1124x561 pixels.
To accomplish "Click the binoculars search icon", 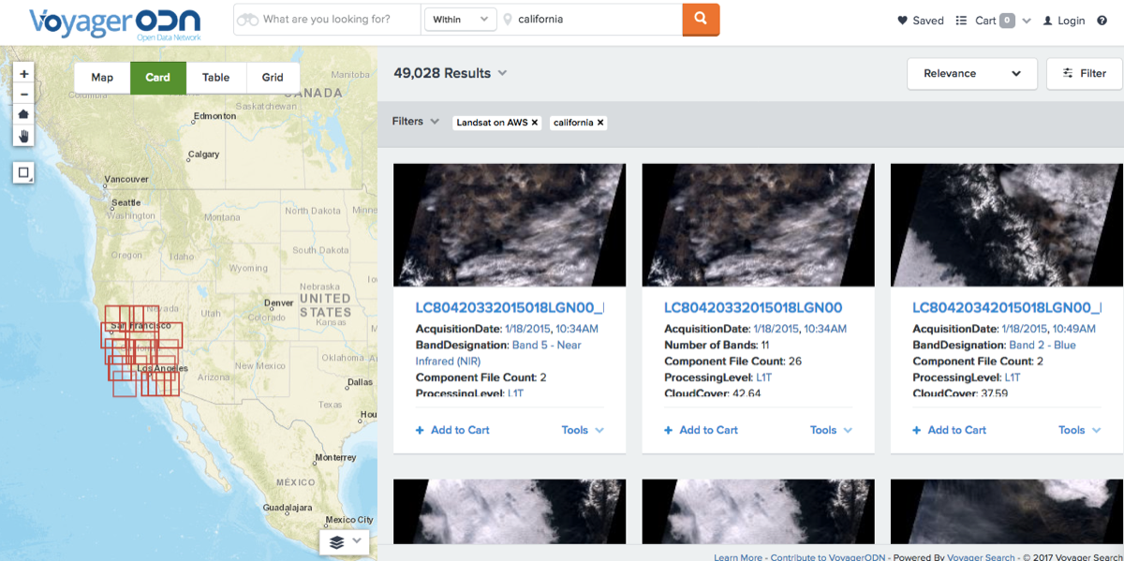I will [248, 20].
